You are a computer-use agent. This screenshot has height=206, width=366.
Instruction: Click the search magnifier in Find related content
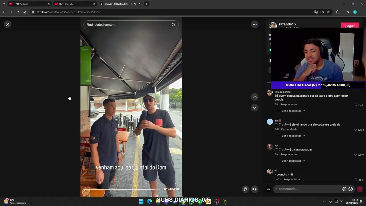click(x=173, y=25)
